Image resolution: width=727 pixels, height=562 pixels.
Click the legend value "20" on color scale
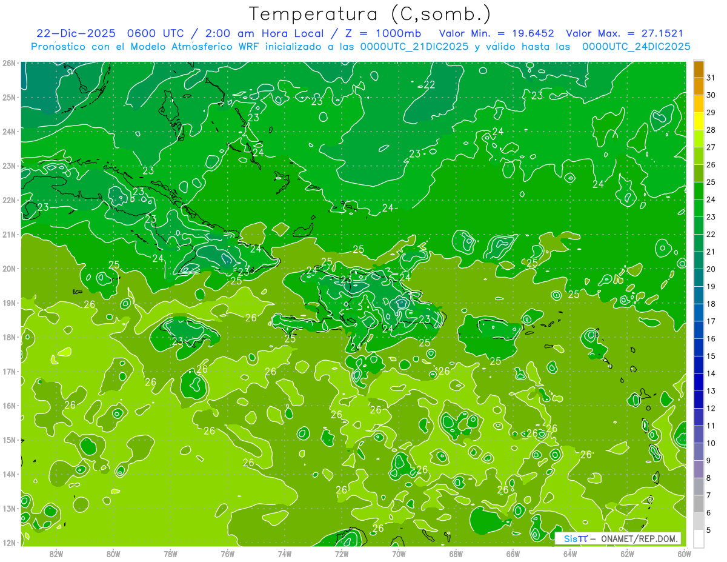(711, 269)
